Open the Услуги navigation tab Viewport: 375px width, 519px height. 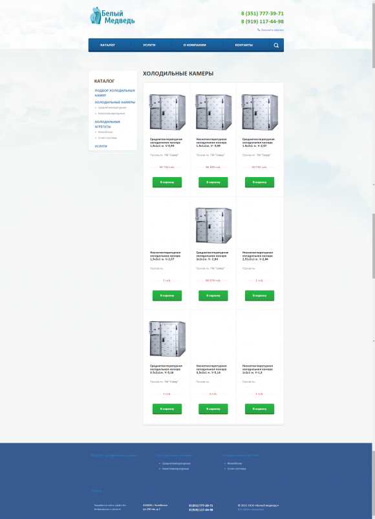point(149,45)
